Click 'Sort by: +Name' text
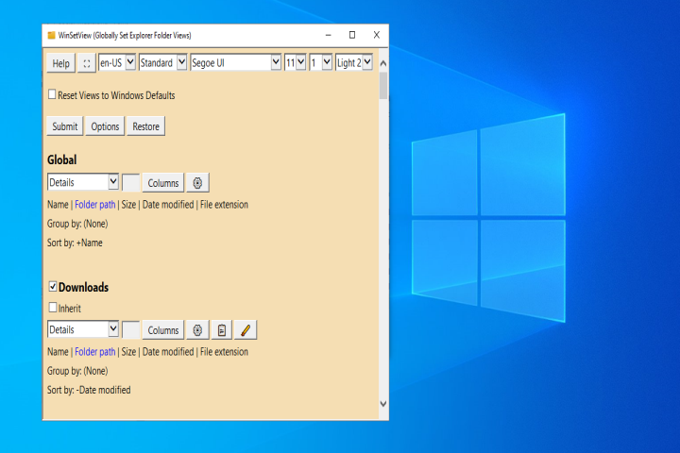 point(75,243)
